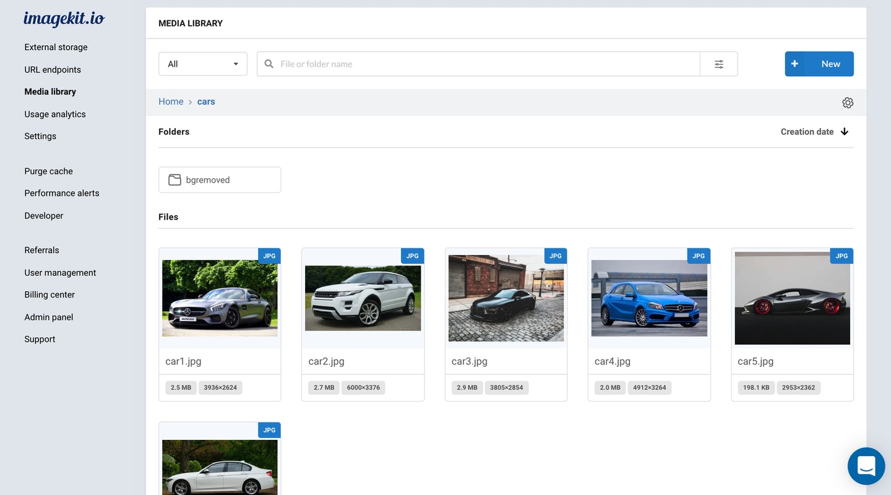The width and height of the screenshot is (891, 495).
Task: Open Support page
Action: tap(40, 339)
